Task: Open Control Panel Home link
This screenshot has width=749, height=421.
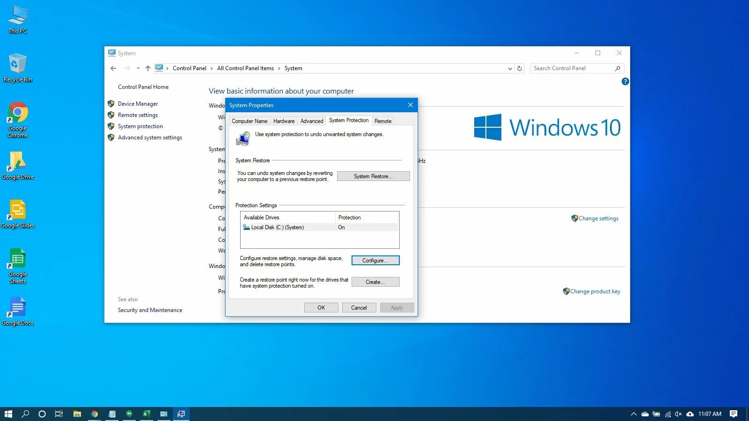Action: point(143,87)
